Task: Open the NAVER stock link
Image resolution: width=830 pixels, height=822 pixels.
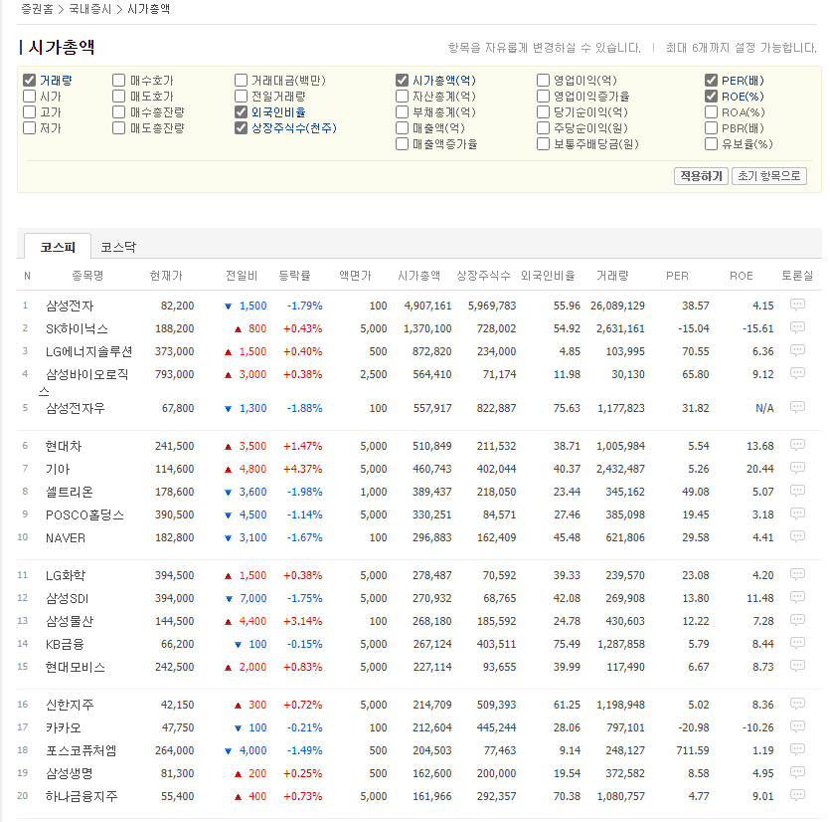Action: [66, 538]
